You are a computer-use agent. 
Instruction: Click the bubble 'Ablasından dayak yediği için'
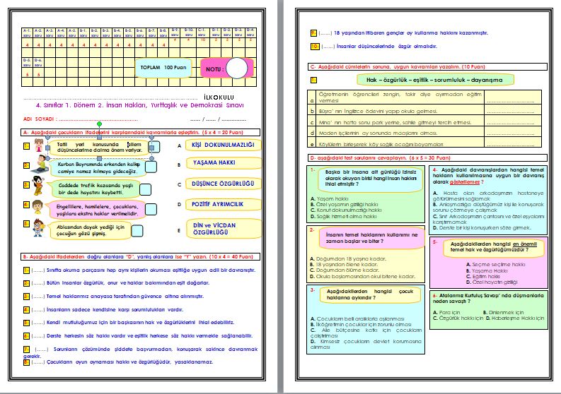click(x=90, y=230)
